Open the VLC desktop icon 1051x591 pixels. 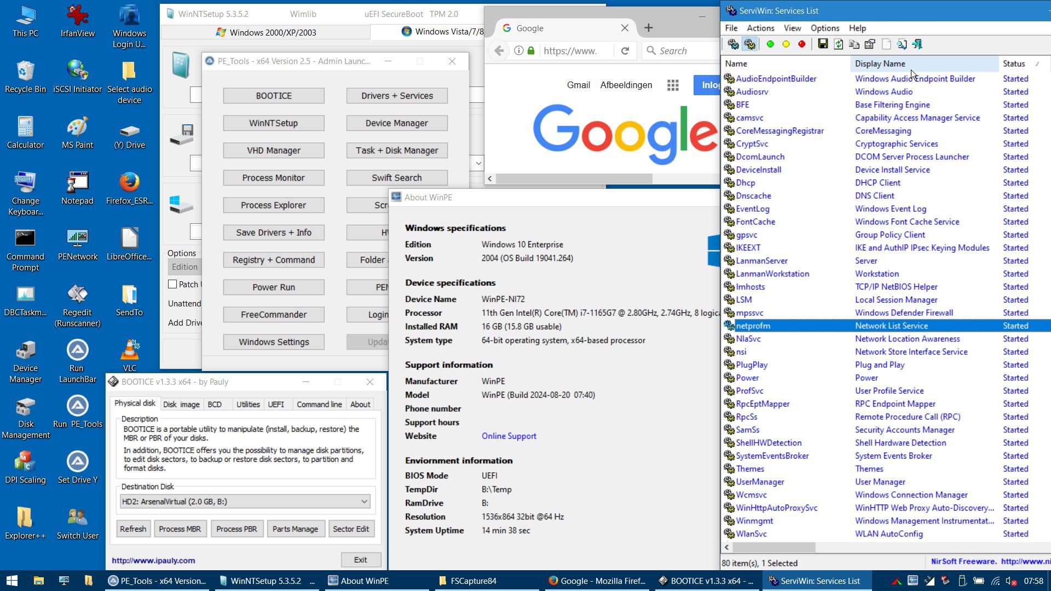tap(130, 356)
